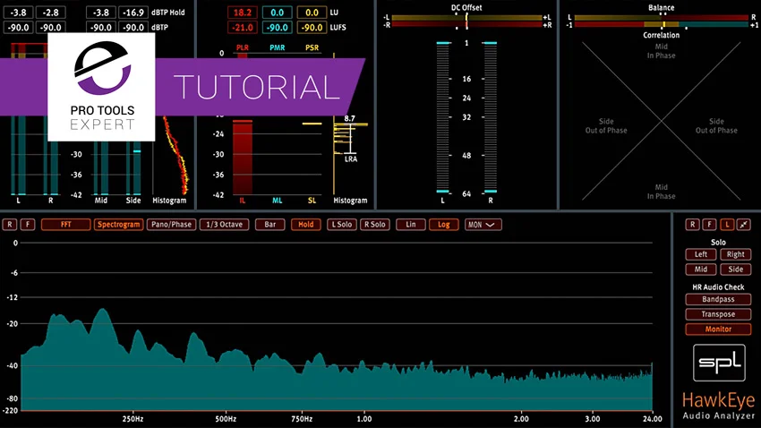Screen dimensions: 761x428
Task: Click the -2.8 dBTP Hold value
Action: pyautogui.click(x=50, y=13)
